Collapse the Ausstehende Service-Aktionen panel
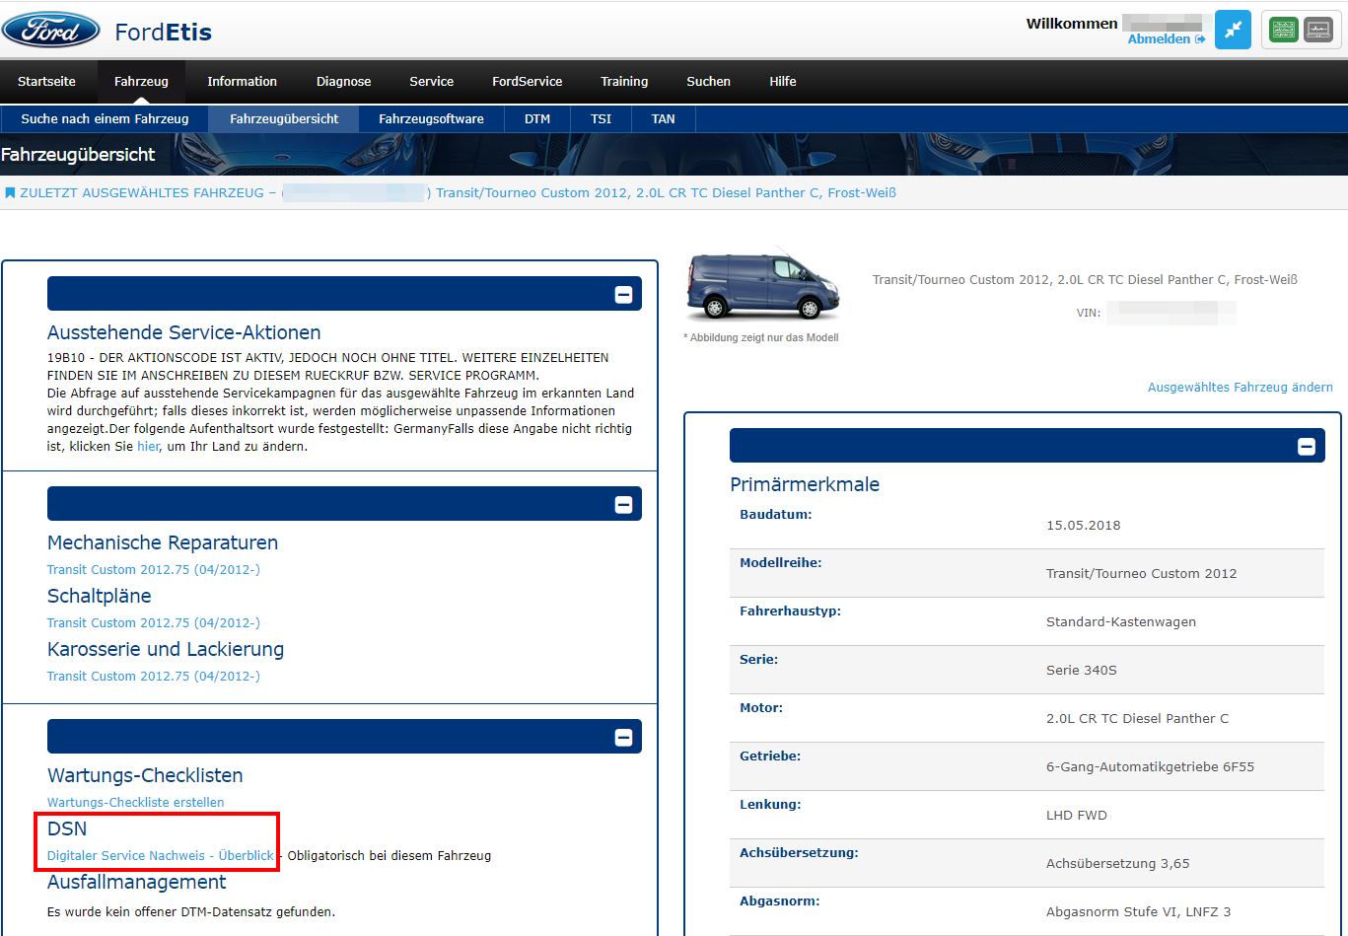 tap(623, 294)
